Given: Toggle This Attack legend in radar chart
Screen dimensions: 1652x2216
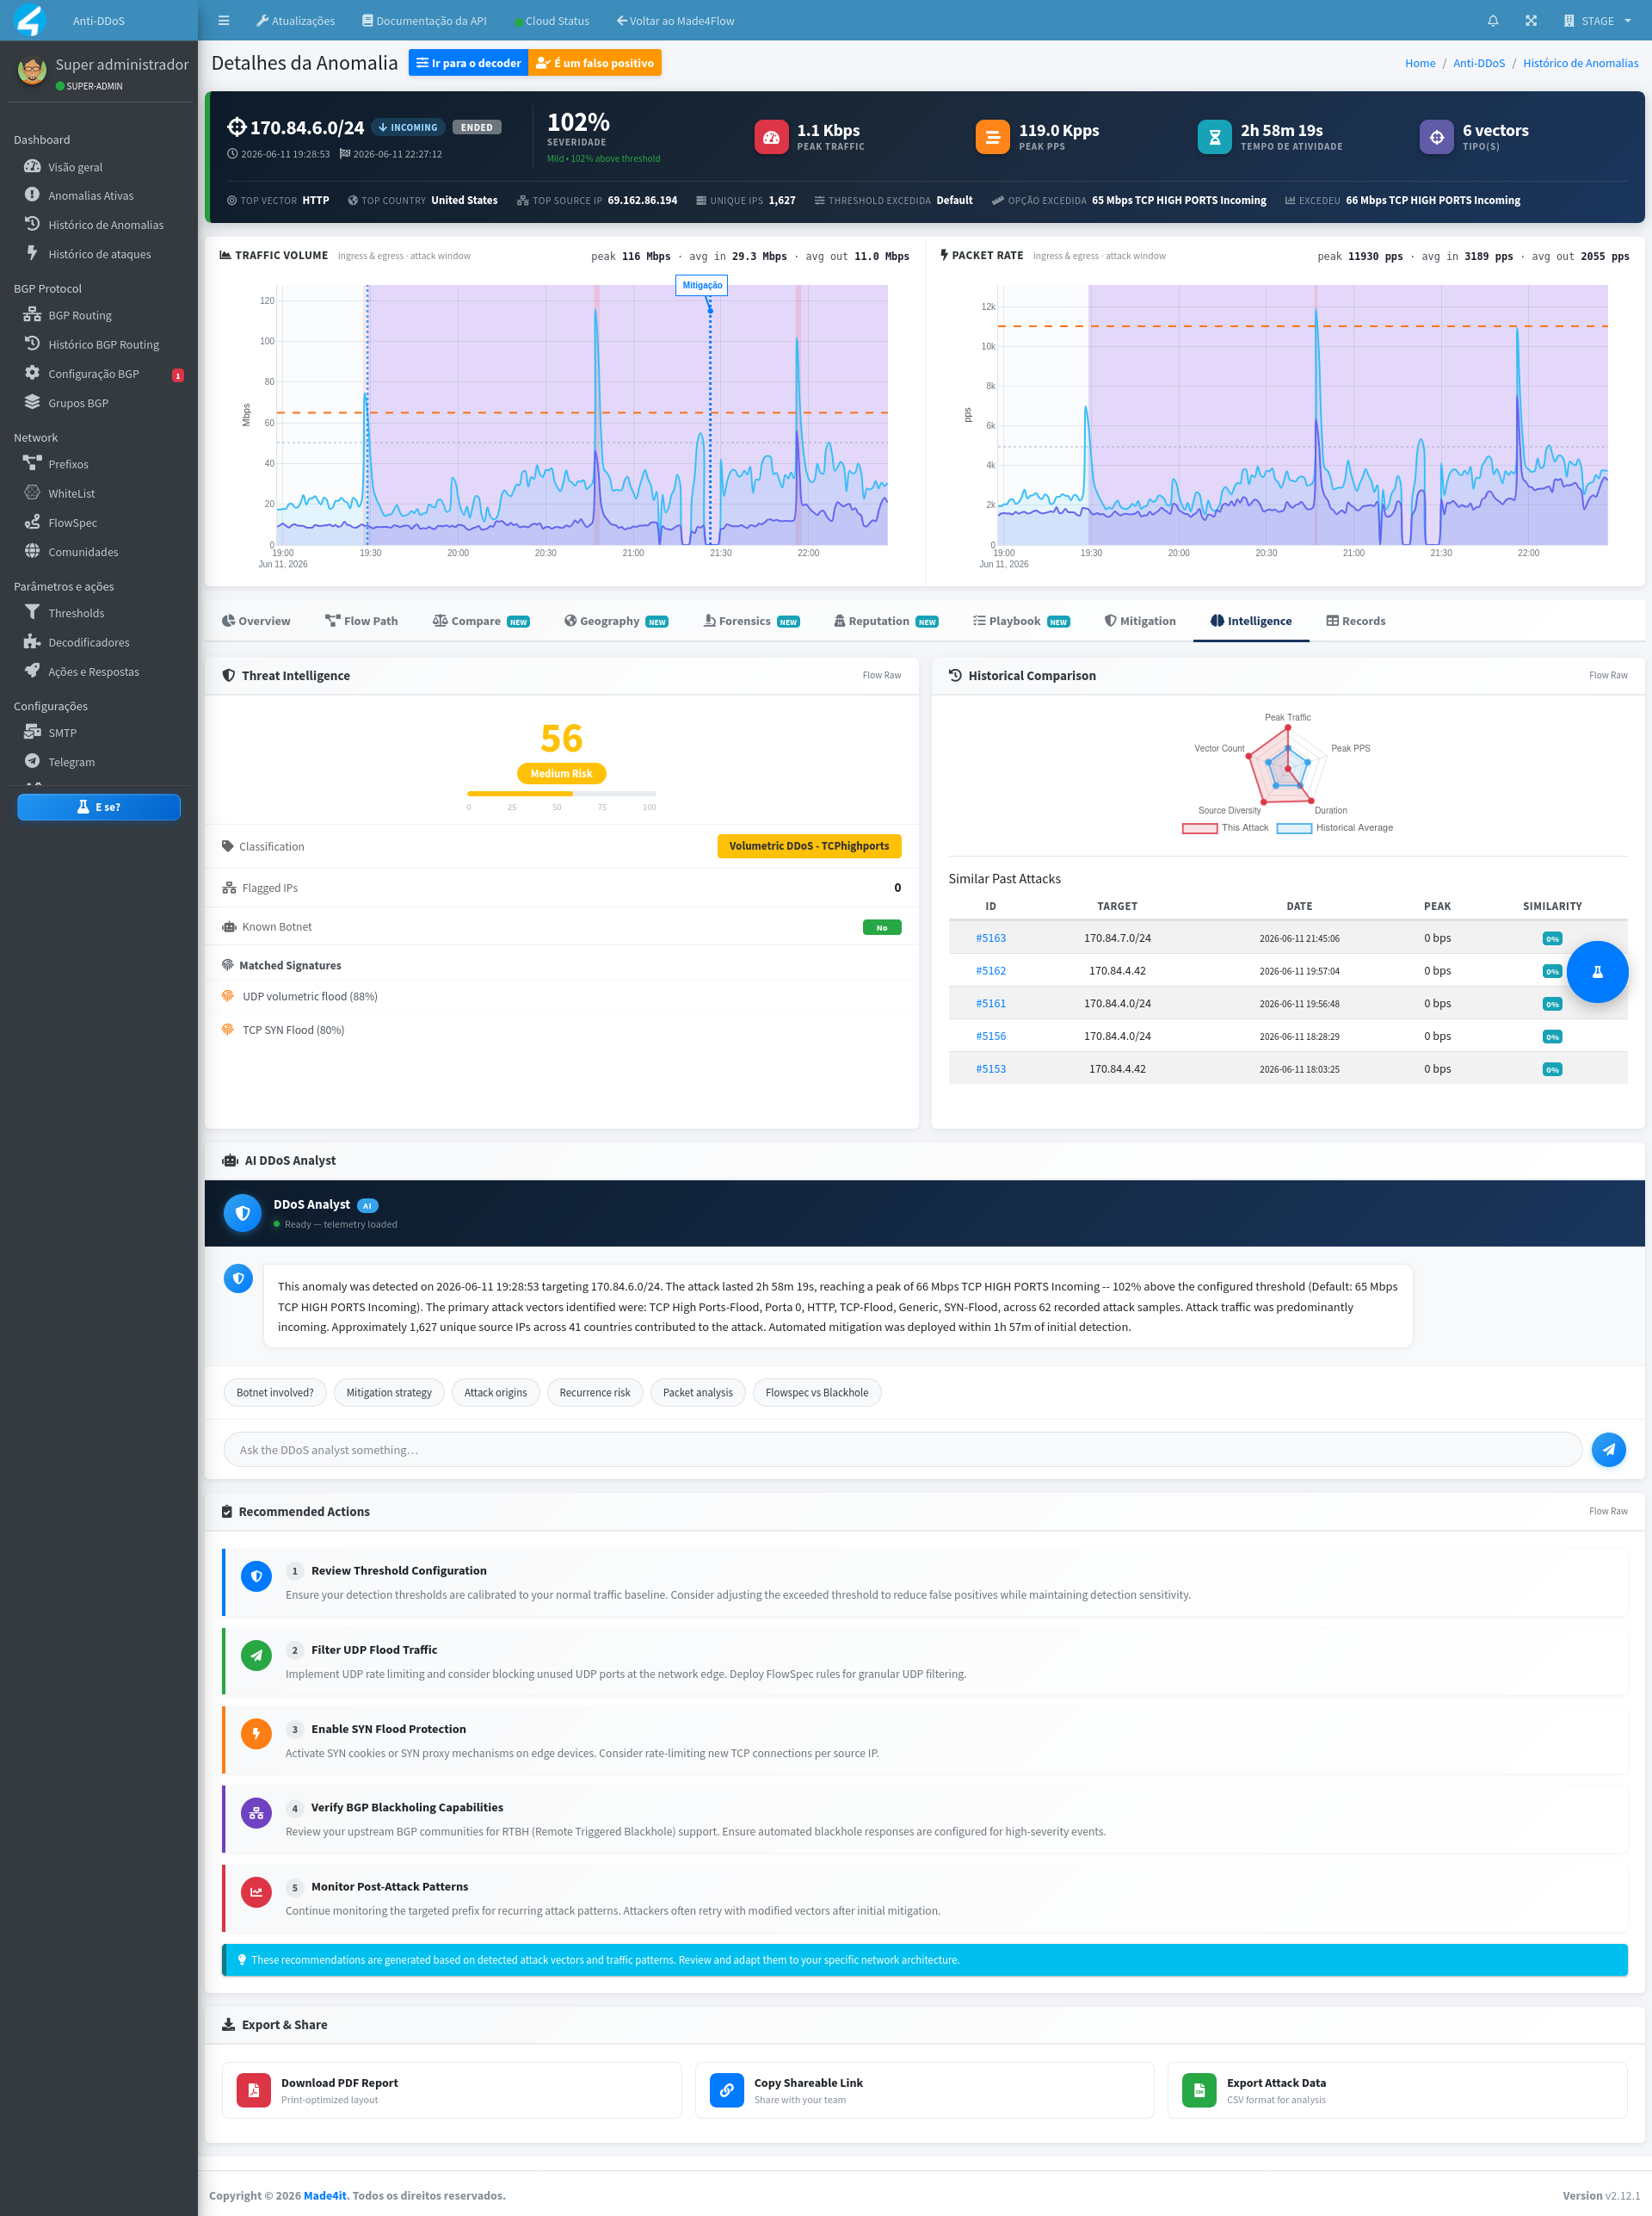Looking at the screenshot, I should click(x=1225, y=827).
